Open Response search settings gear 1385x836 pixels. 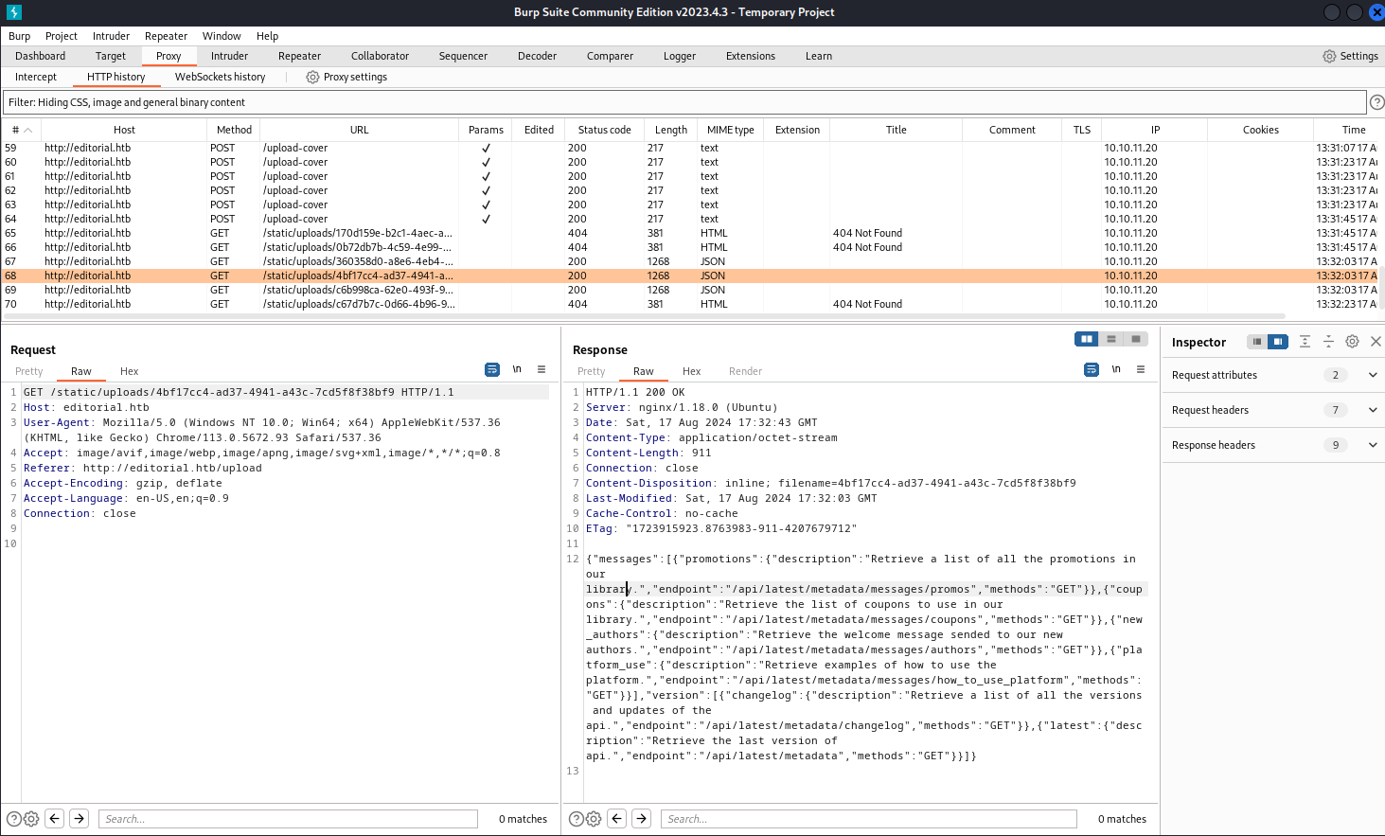pyautogui.click(x=594, y=819)
